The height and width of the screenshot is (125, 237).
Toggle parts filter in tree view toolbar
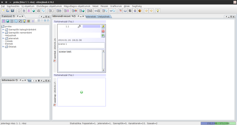pos(33,21)
